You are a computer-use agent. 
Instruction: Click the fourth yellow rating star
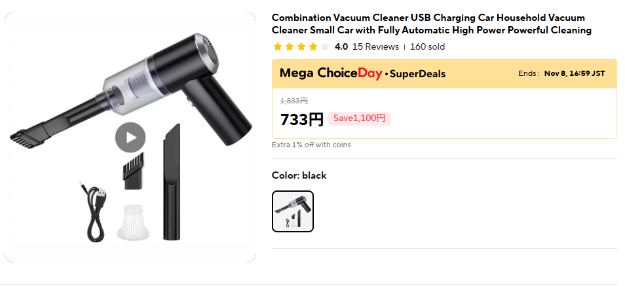pyautogui.click(x=313, y=46)
